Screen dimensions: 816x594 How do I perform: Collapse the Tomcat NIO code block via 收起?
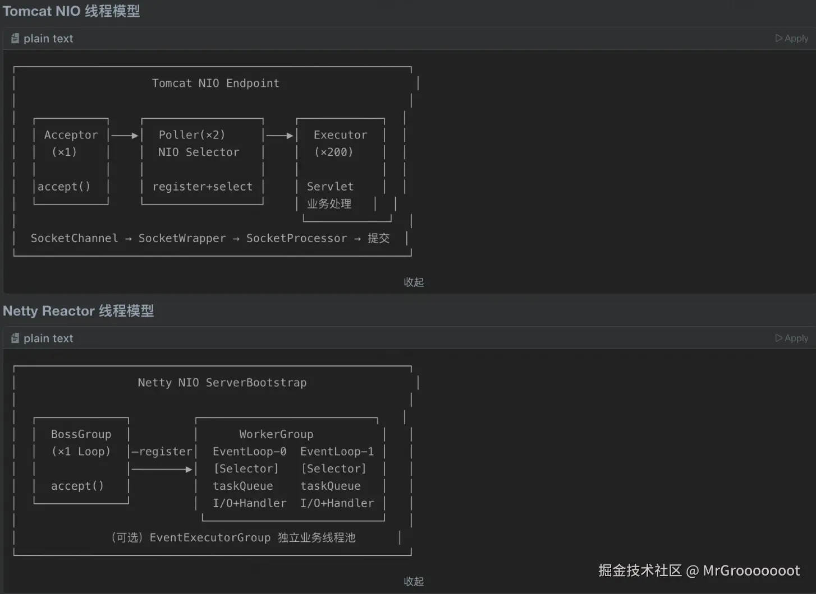tap(414, 282)
